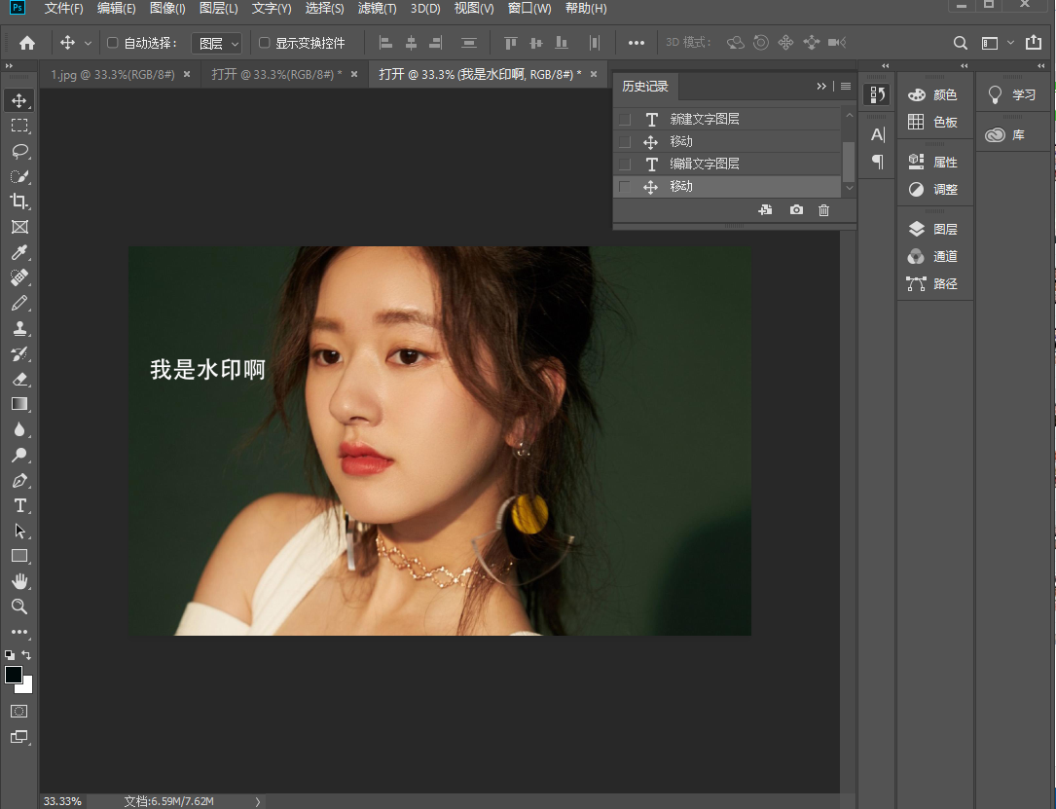Open the 滤镜(T) menu
1056x809 pixels.
tap(377, 9)
